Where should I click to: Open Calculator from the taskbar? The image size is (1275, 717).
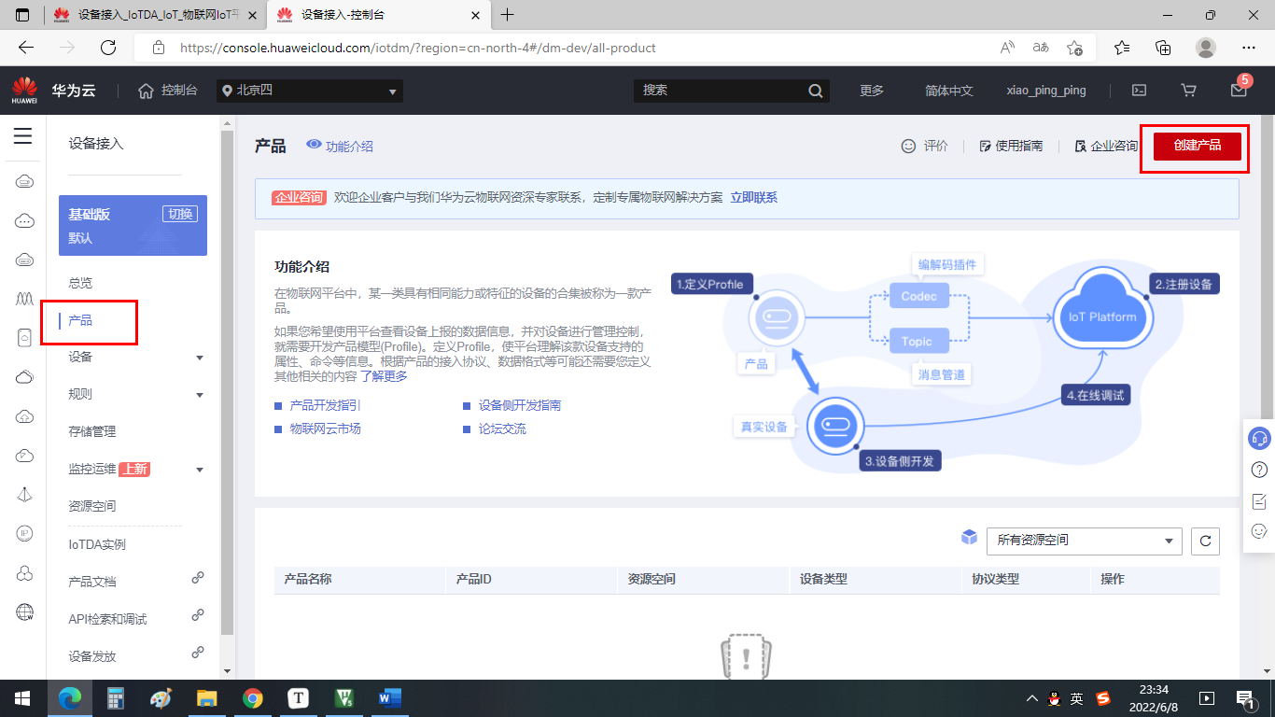point(116,697)
